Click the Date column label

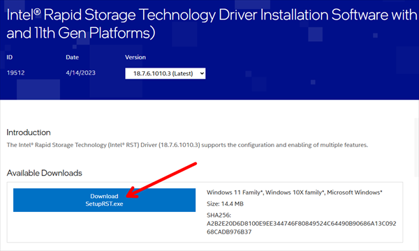tap(72, 57)
